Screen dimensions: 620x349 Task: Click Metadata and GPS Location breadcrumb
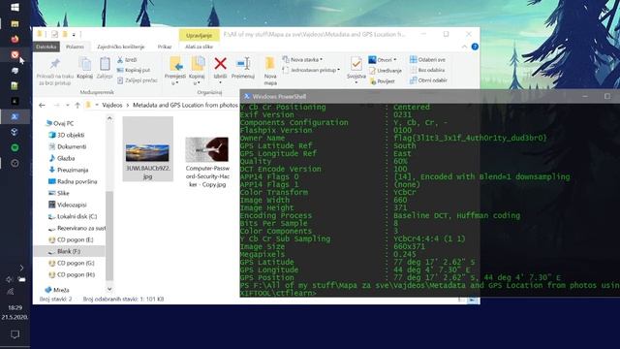(185, 105)
